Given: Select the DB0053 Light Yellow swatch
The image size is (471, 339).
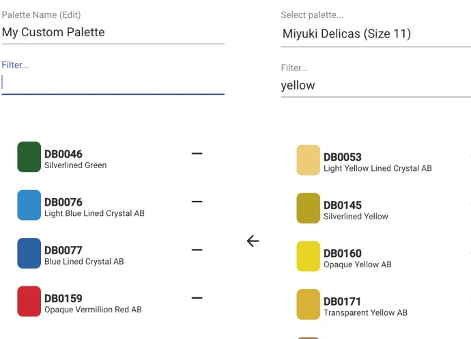Looking at the screenshot, I should [x=308, y=160].
